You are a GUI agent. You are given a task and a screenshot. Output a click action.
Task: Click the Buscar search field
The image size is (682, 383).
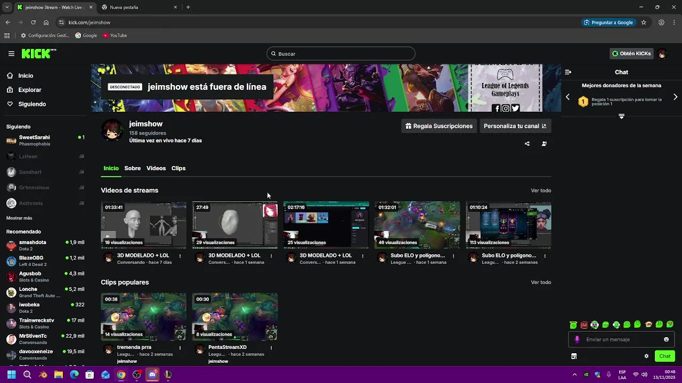(341, 54)
